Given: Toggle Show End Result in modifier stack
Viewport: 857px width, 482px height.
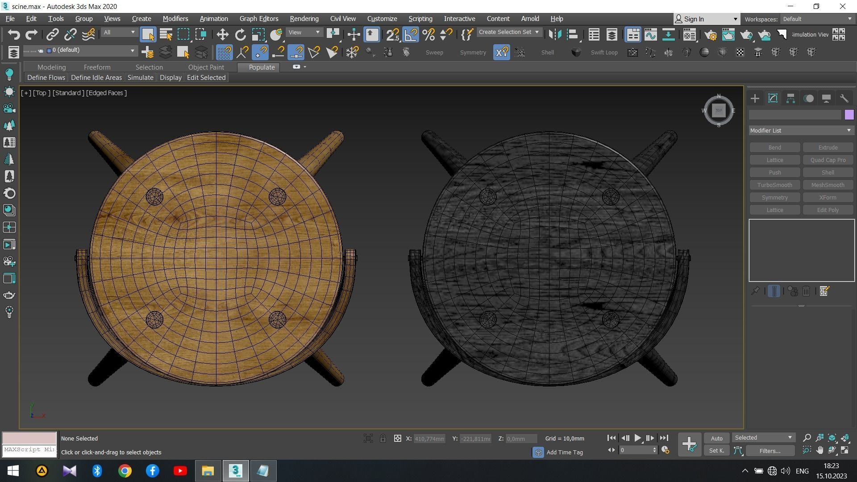Looking at the screenshot, I should (x=774, y=291).
